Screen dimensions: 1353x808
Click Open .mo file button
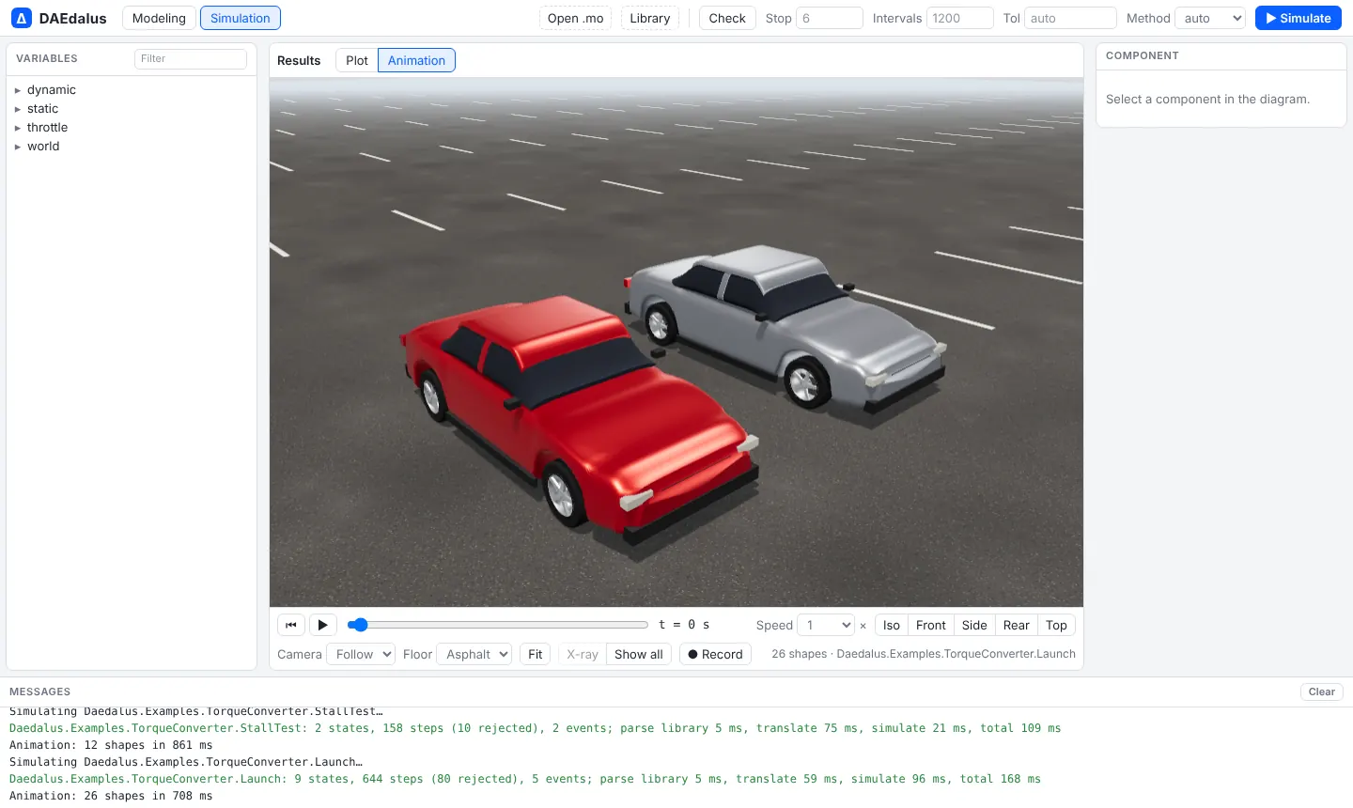(576, 18)
